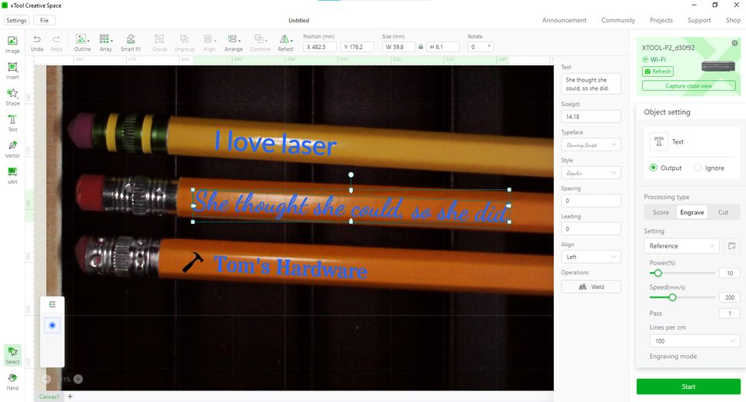Open the Community link
The height and width of the screenshot is (402, 746).
(618, 21)
